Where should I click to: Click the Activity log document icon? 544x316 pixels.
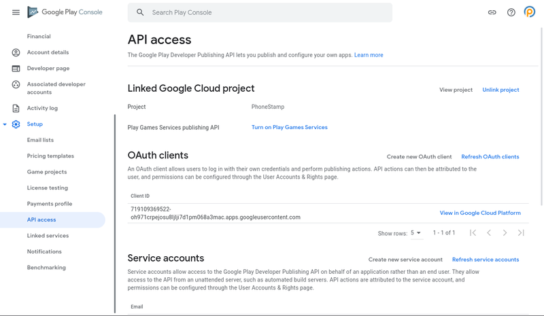[x=16, y=108]
